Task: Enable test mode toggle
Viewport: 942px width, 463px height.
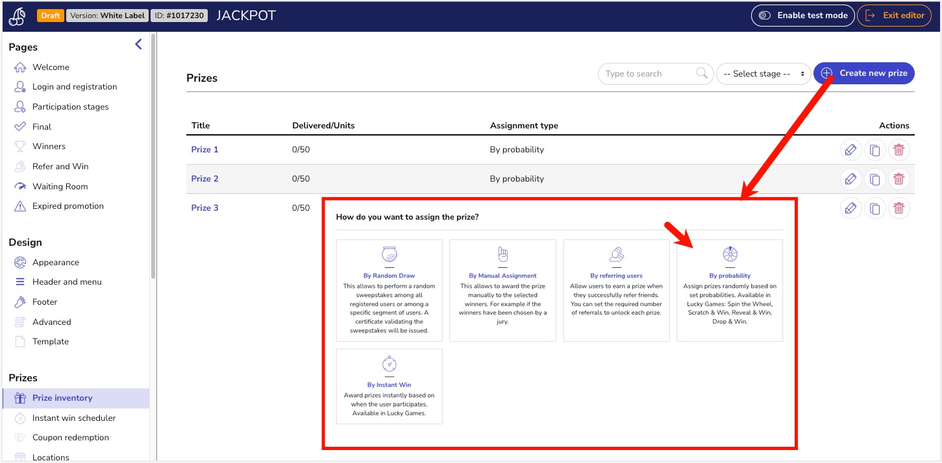Action: click(802, 16)
